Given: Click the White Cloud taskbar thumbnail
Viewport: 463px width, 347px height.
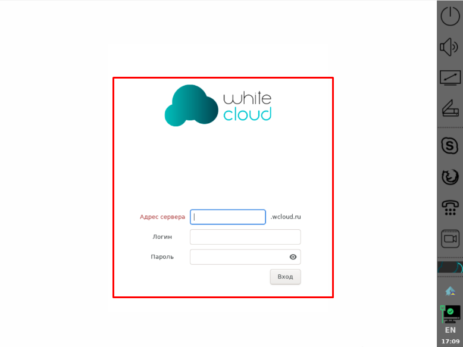Looking at the screenshot, I should coord(450,267).
